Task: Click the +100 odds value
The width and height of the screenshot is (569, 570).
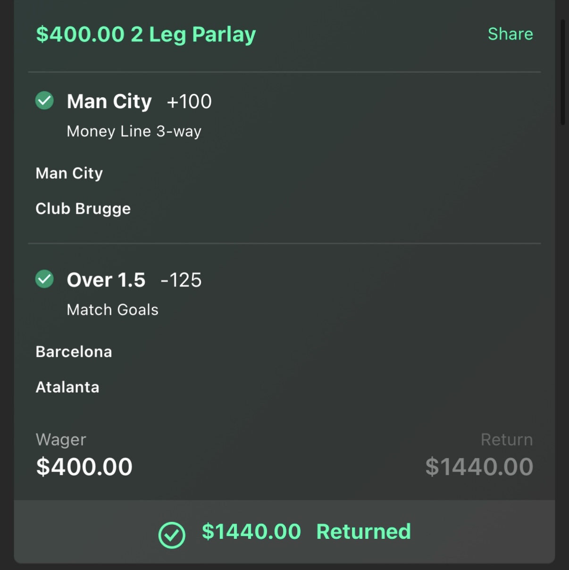Action: pos(189,101)
